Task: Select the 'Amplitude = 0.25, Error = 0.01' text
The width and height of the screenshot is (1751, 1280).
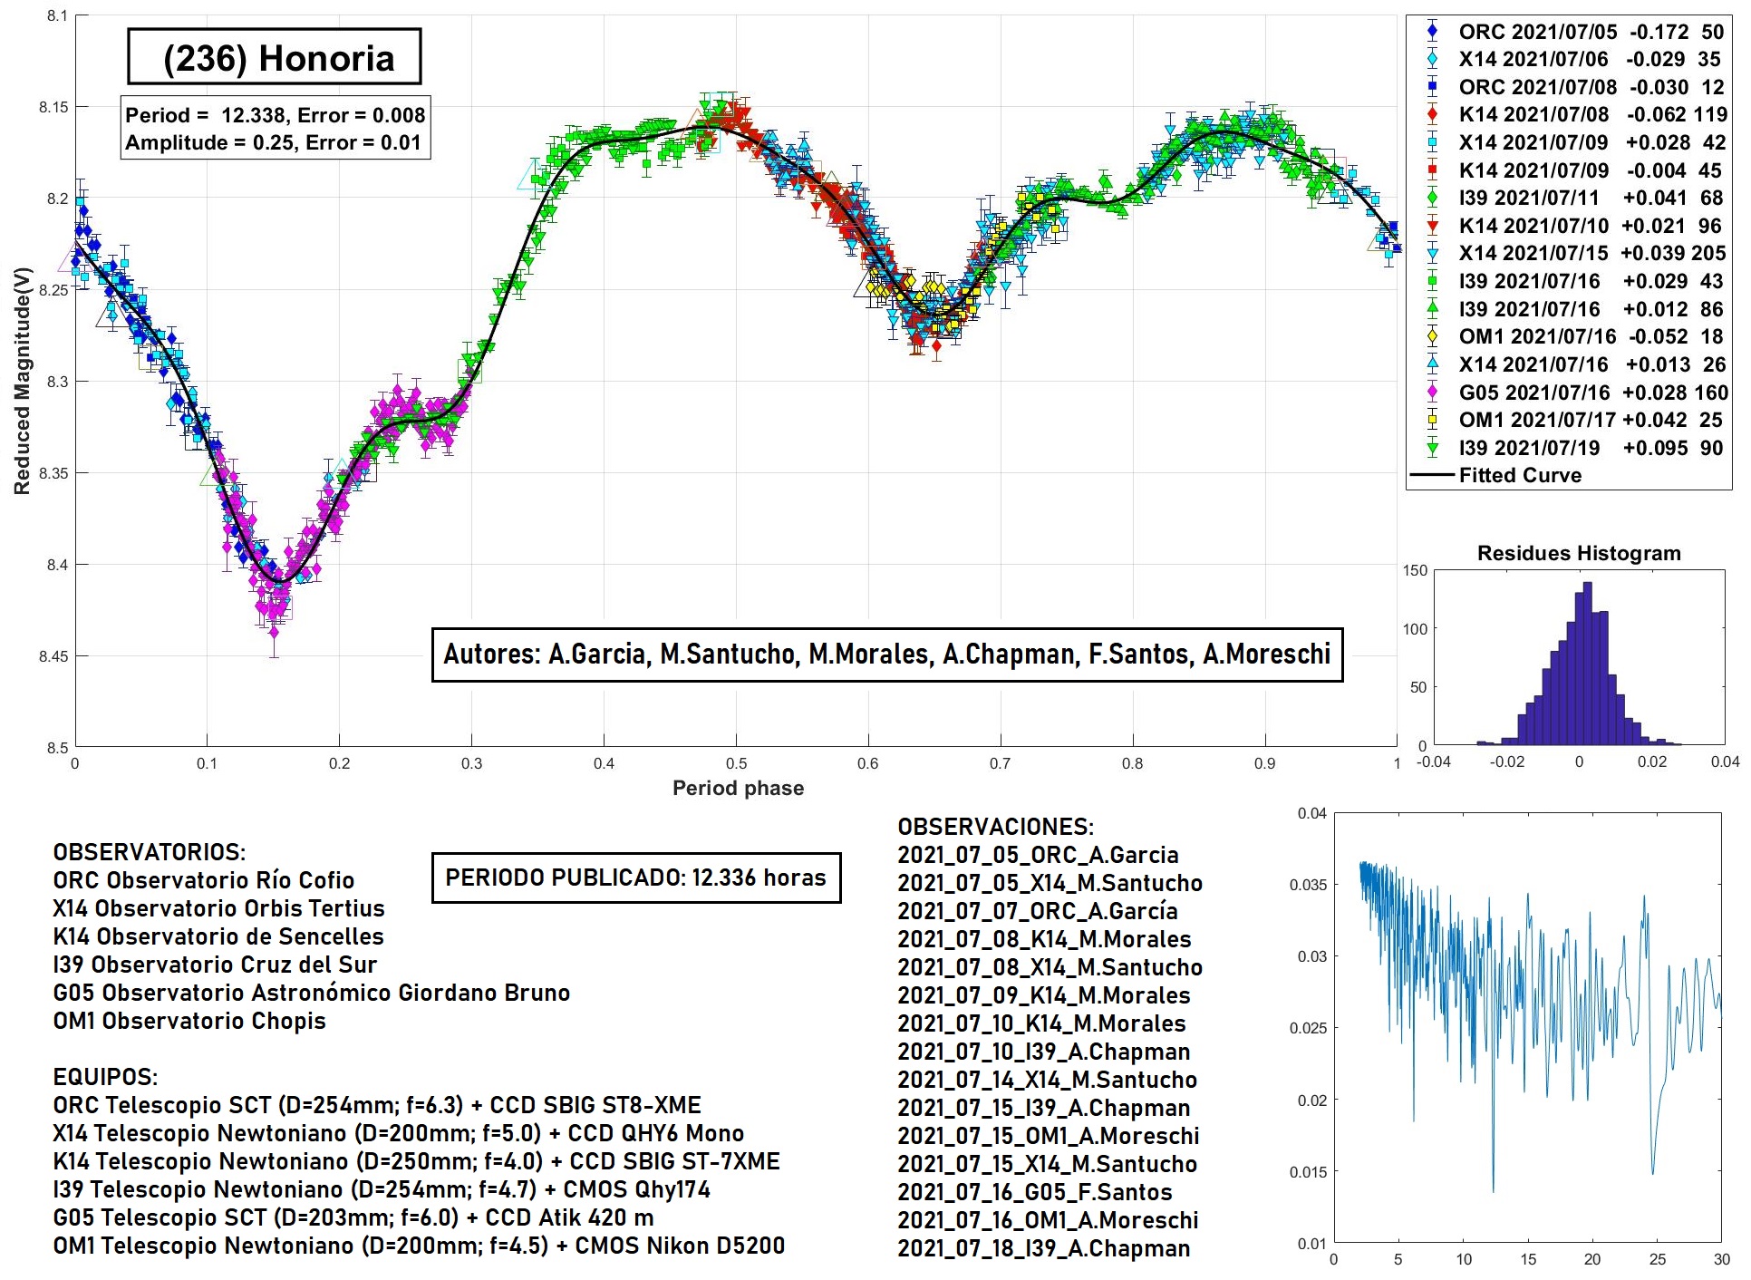Action: coord(273,142)
